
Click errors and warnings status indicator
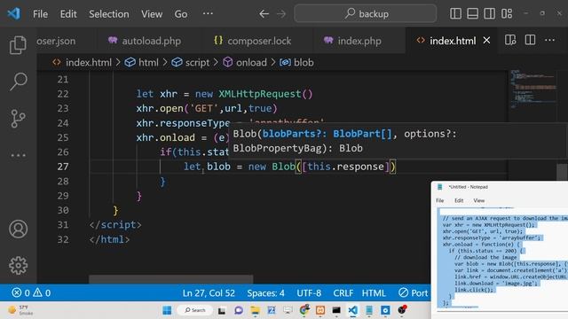(31, 292)
